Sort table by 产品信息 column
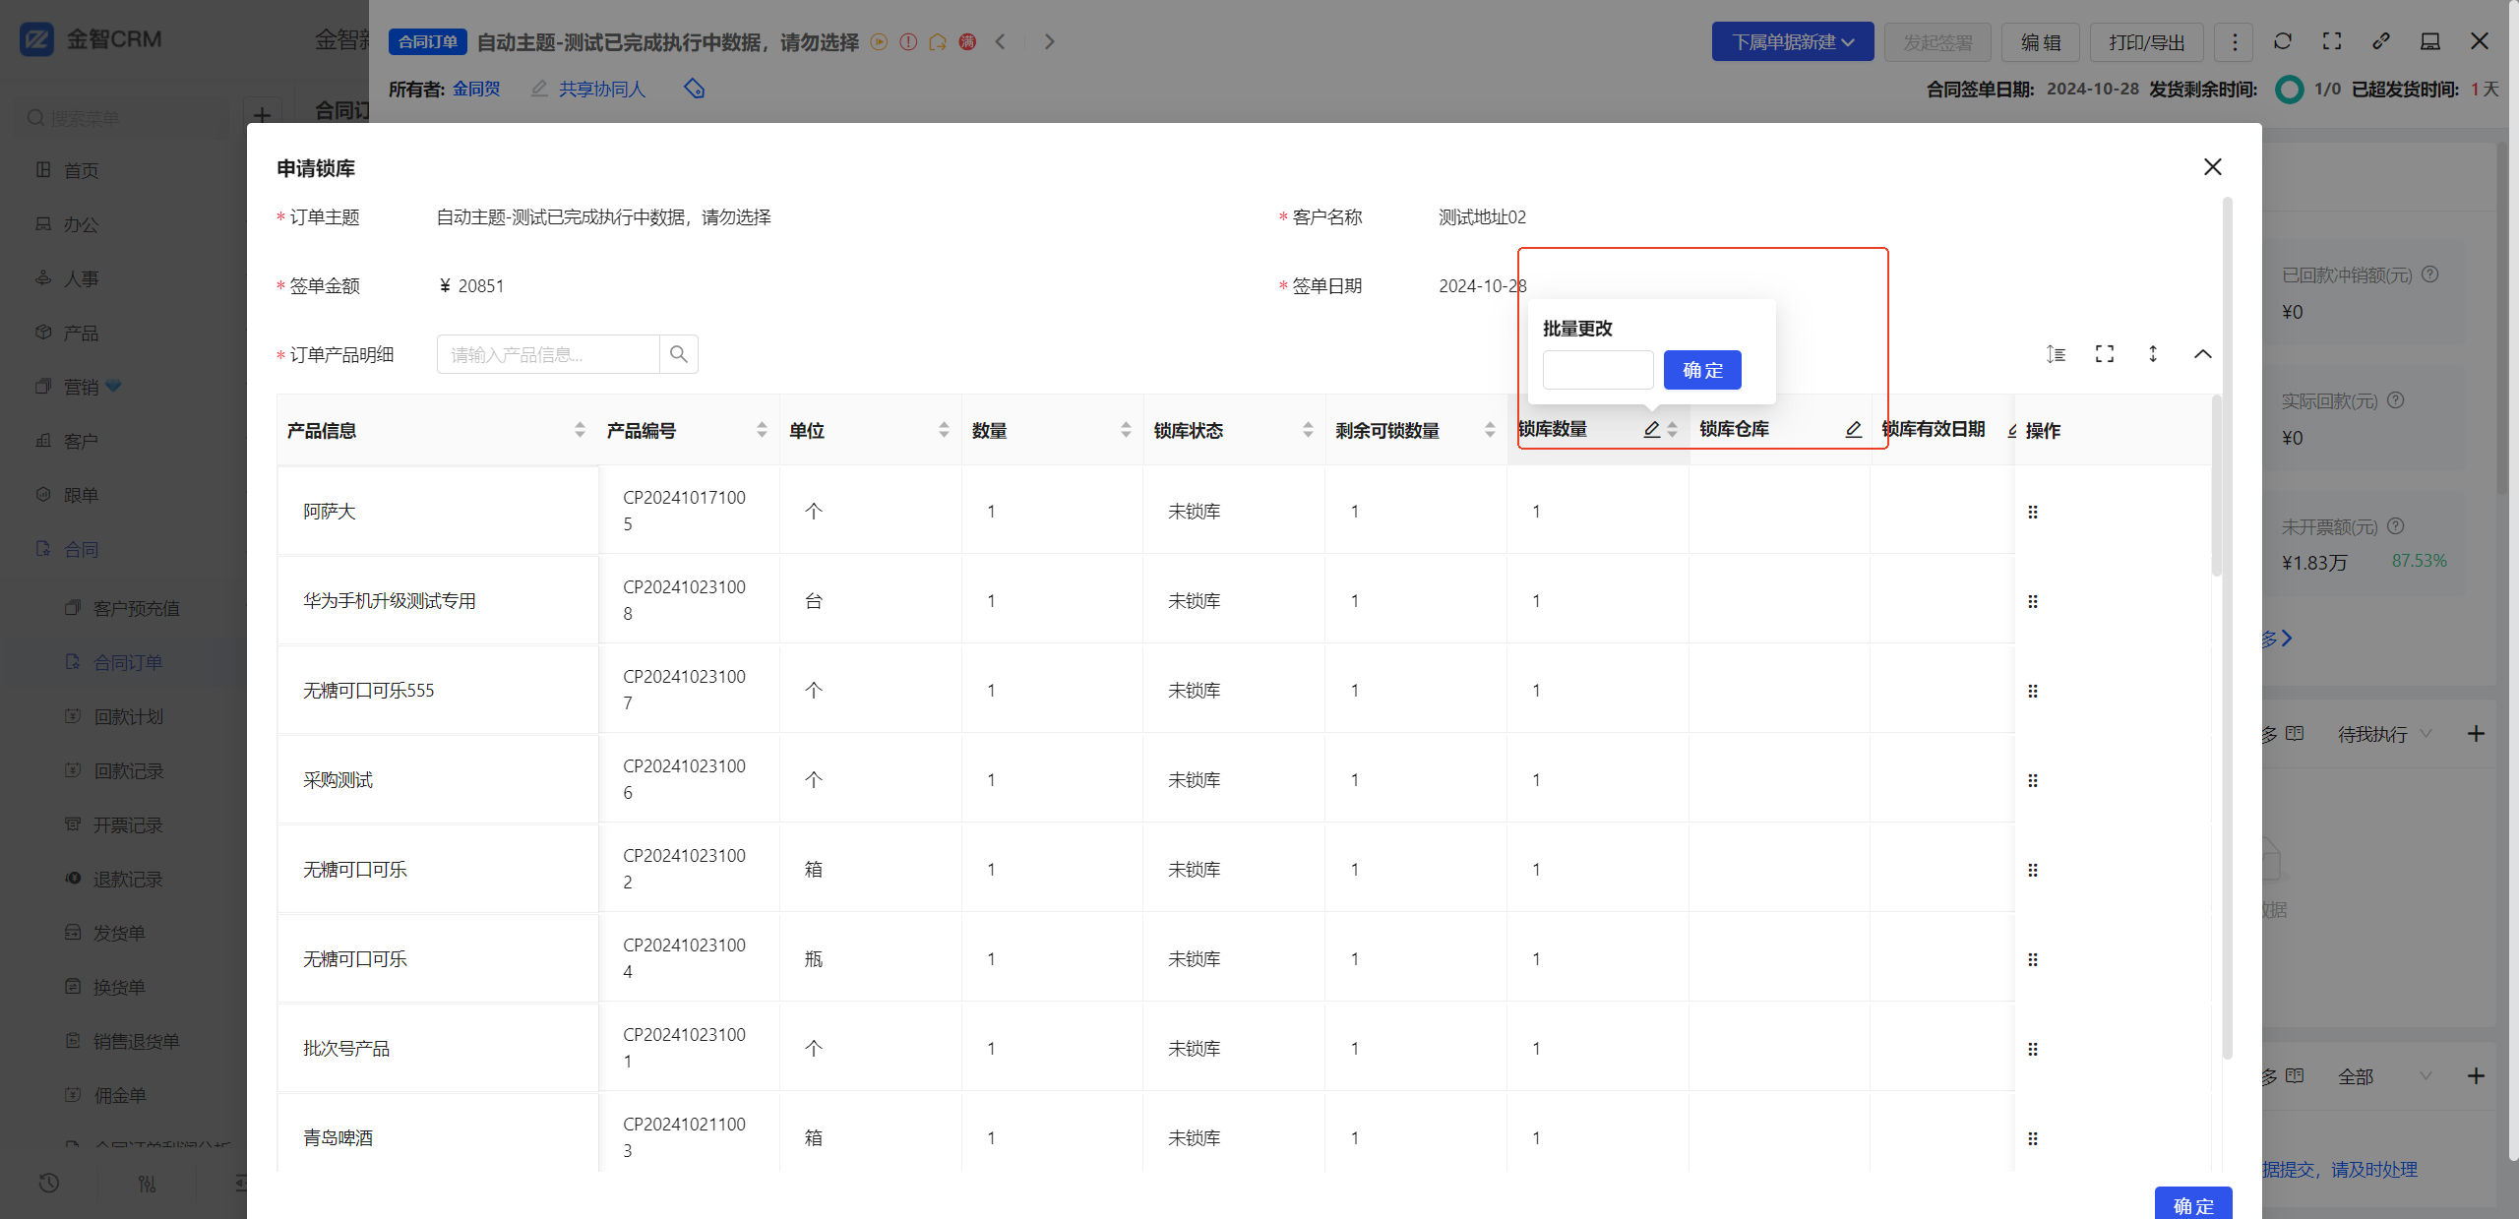Screen dimensions: 2519x1219 click(x=580, y=430)
